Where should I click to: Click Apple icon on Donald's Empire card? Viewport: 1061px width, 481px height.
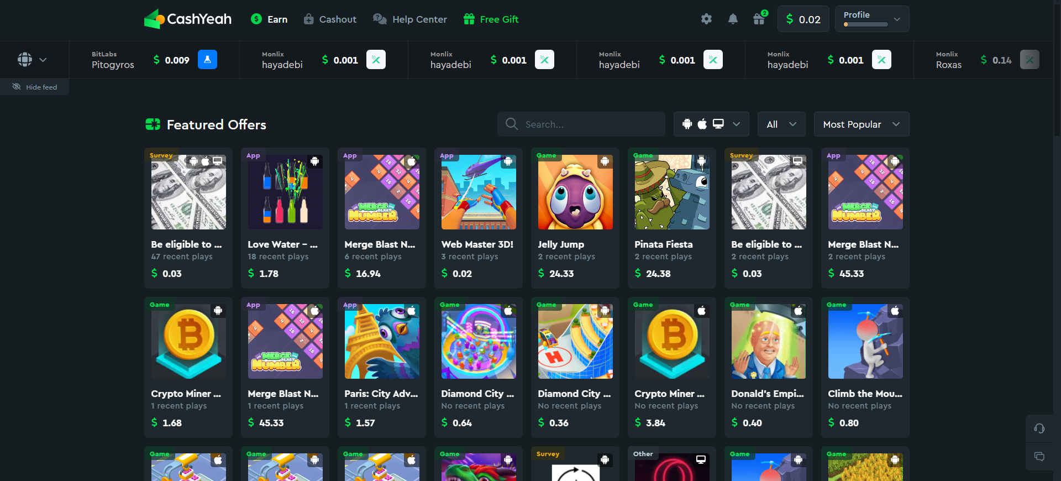point(798,311)
